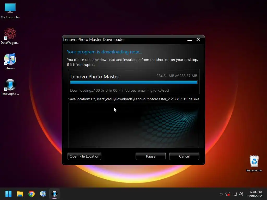Image resolution: width=267 pixels, height=200 pixels.
Task: Launch Google Chrome from the taskbar
Action: (32, 194)
